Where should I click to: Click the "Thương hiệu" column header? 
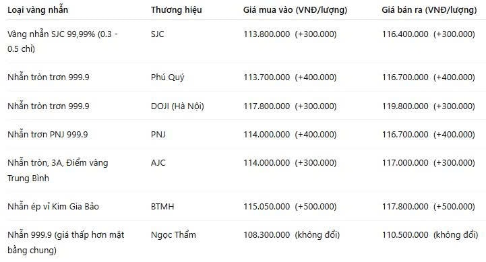click(177, 10)
